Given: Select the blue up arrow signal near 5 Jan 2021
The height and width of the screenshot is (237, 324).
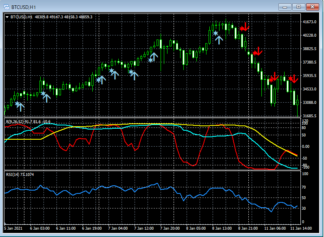Looking at the screenshot, I should coord(20,107).
